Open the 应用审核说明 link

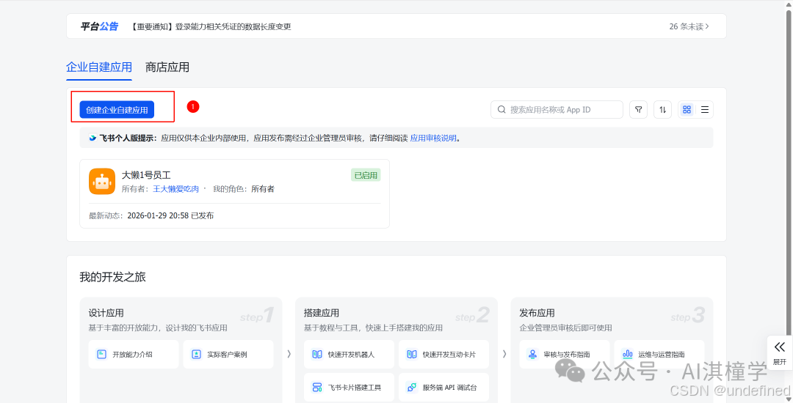pyautogui.click(x=433, y=138)
